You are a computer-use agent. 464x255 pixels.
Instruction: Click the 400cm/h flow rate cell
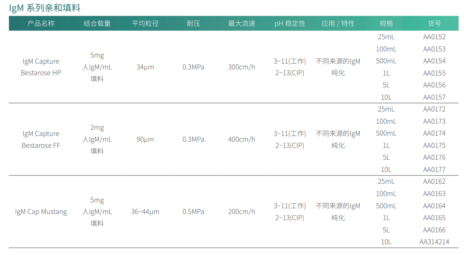(x=242, y=140)
